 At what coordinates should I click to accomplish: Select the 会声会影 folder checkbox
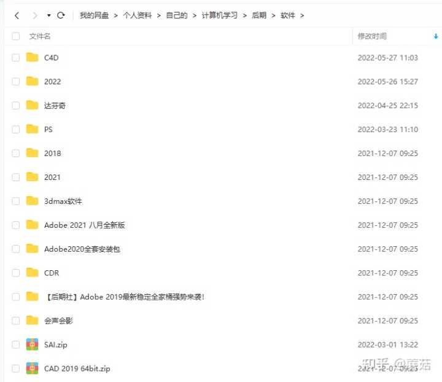click(x=16, y=321)
